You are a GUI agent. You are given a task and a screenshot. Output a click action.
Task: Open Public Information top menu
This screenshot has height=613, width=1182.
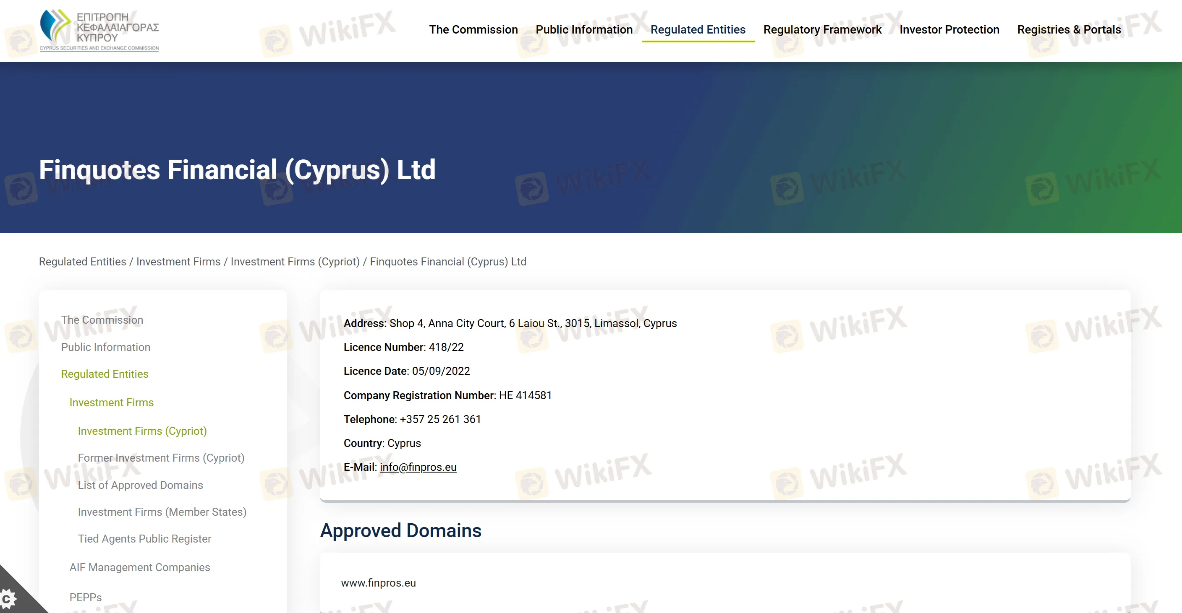pos(584,30)
